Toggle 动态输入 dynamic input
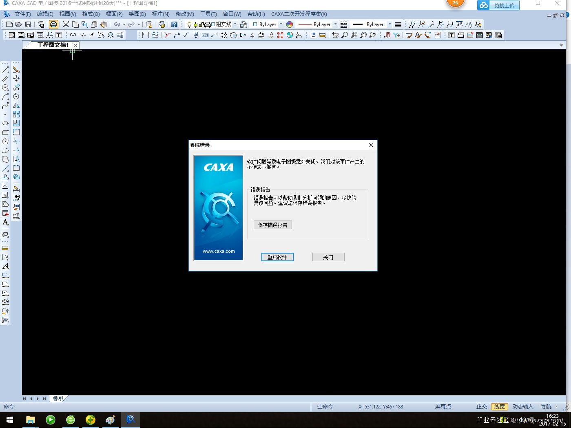The height and width of the screenshot is (428, 571). 523,406
